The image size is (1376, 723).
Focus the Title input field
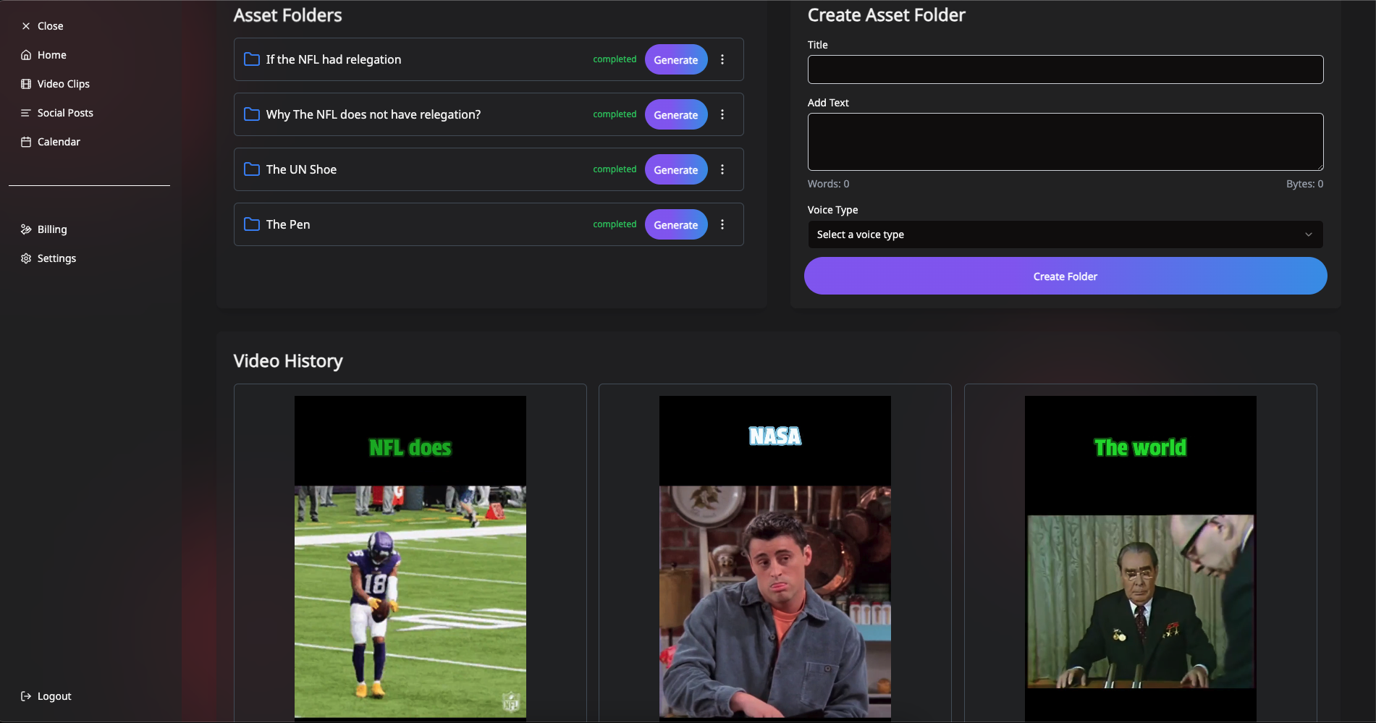point(1065,69)
